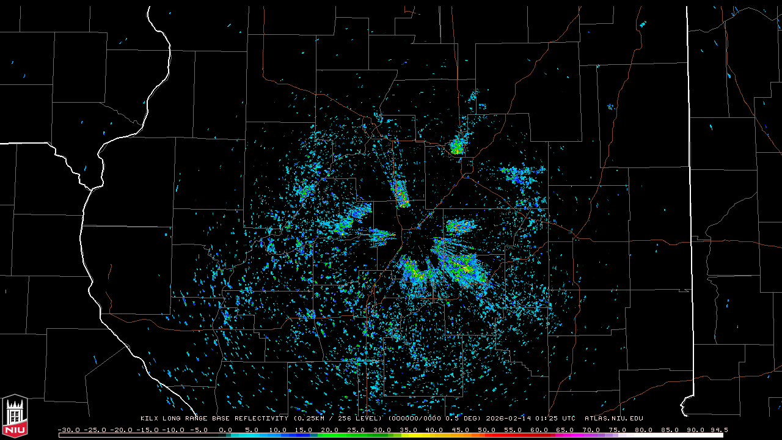The height and width of the screenshot is (440, 782).
Task: Click the -30.0 scale label
Action: (x=69, y=430)
